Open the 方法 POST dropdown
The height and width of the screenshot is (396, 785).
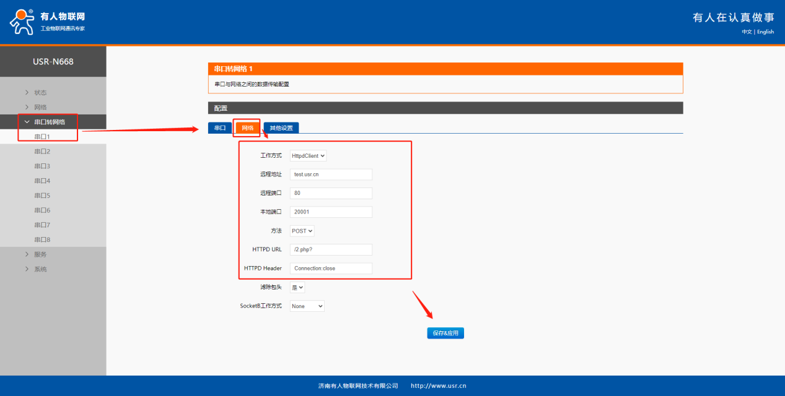coord(302,231)
